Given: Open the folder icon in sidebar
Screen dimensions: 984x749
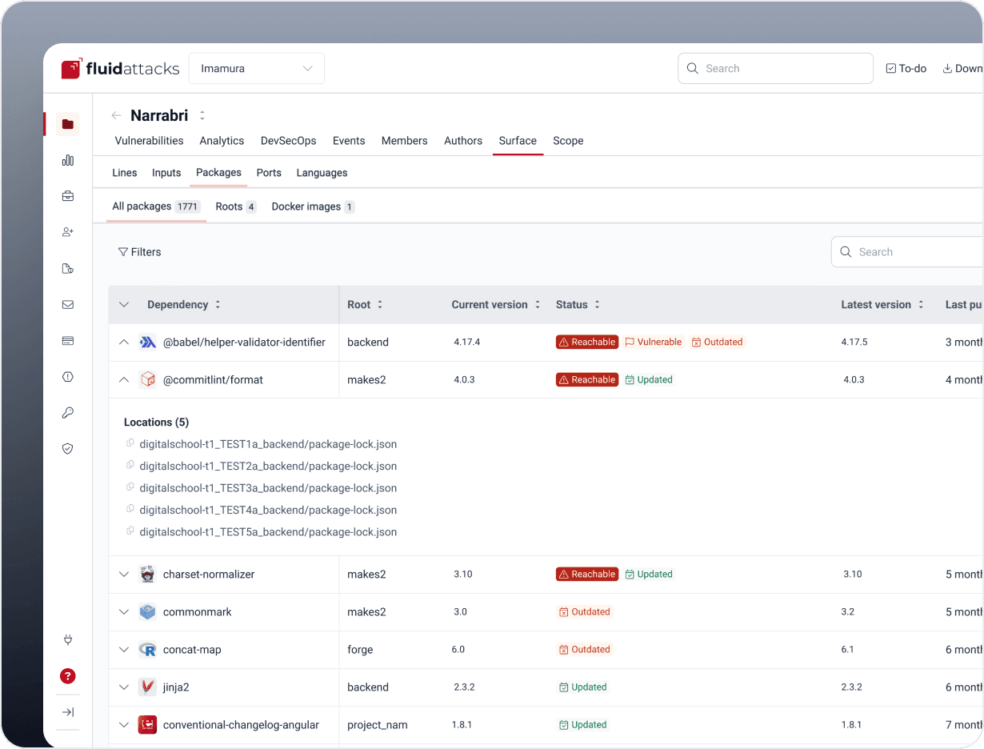Looking at the screenshot, I should pos(67,124).
